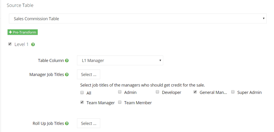The image size is (274, 132).
Task: Click the help icon next to Level 1
Action: coord(33,45)
